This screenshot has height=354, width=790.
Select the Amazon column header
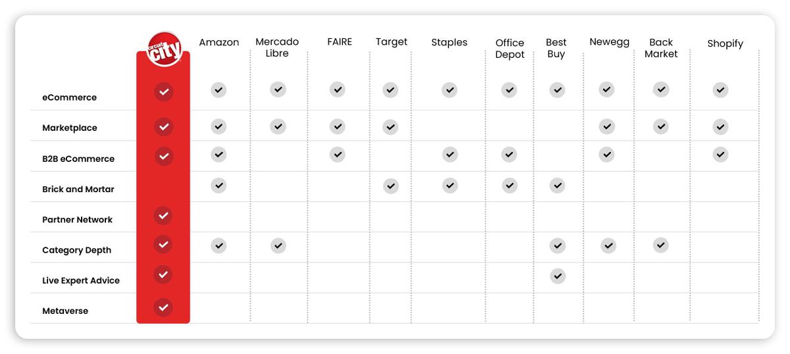[x=219, y=42]
